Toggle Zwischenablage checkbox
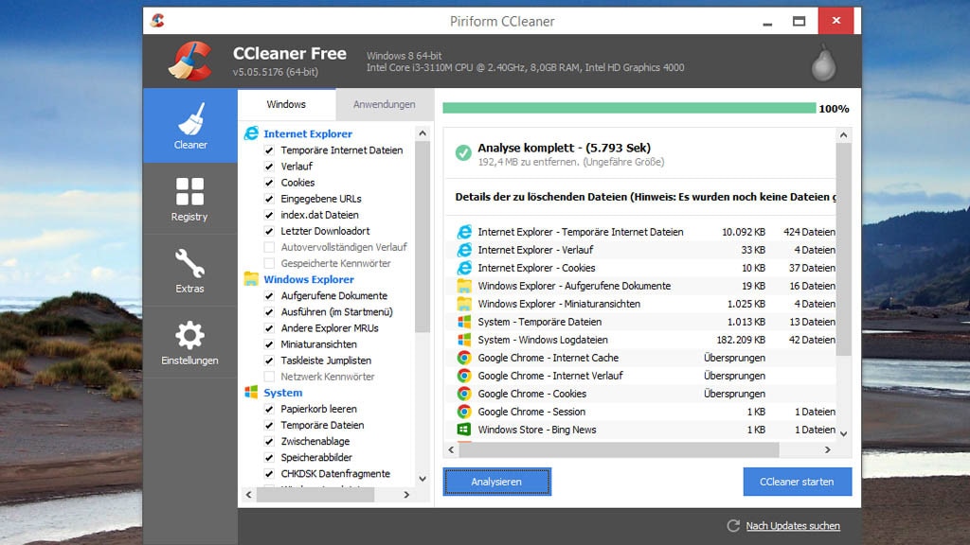 pos(269,441)
